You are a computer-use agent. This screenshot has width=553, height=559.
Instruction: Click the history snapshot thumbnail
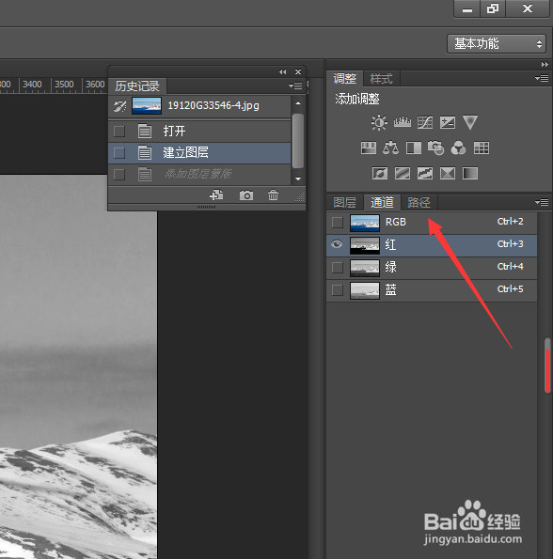[x=147, y=106]
